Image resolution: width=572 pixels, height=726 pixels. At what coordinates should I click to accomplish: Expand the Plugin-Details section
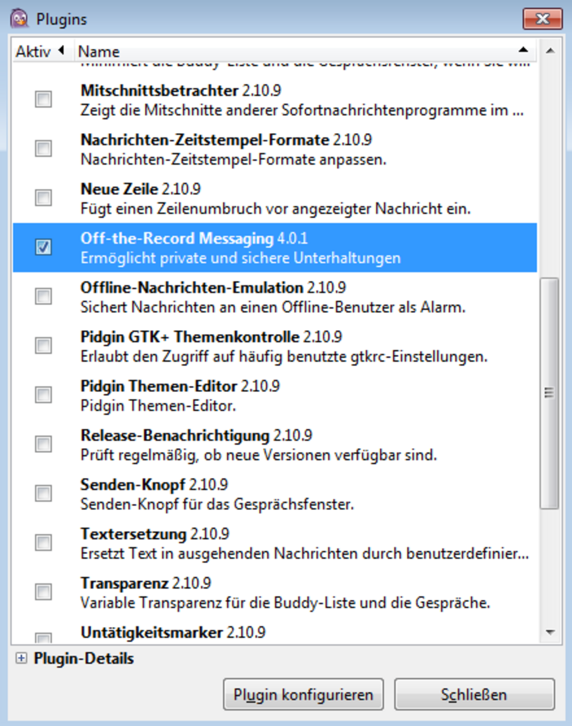pyautogui.click(x=21, y=658)
